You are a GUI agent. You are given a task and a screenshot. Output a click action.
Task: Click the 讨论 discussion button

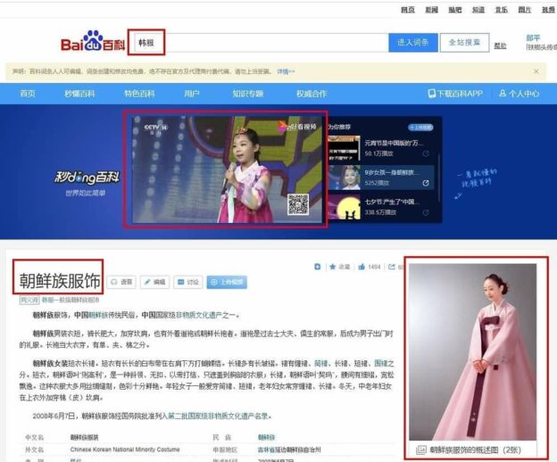coord(188,282)
